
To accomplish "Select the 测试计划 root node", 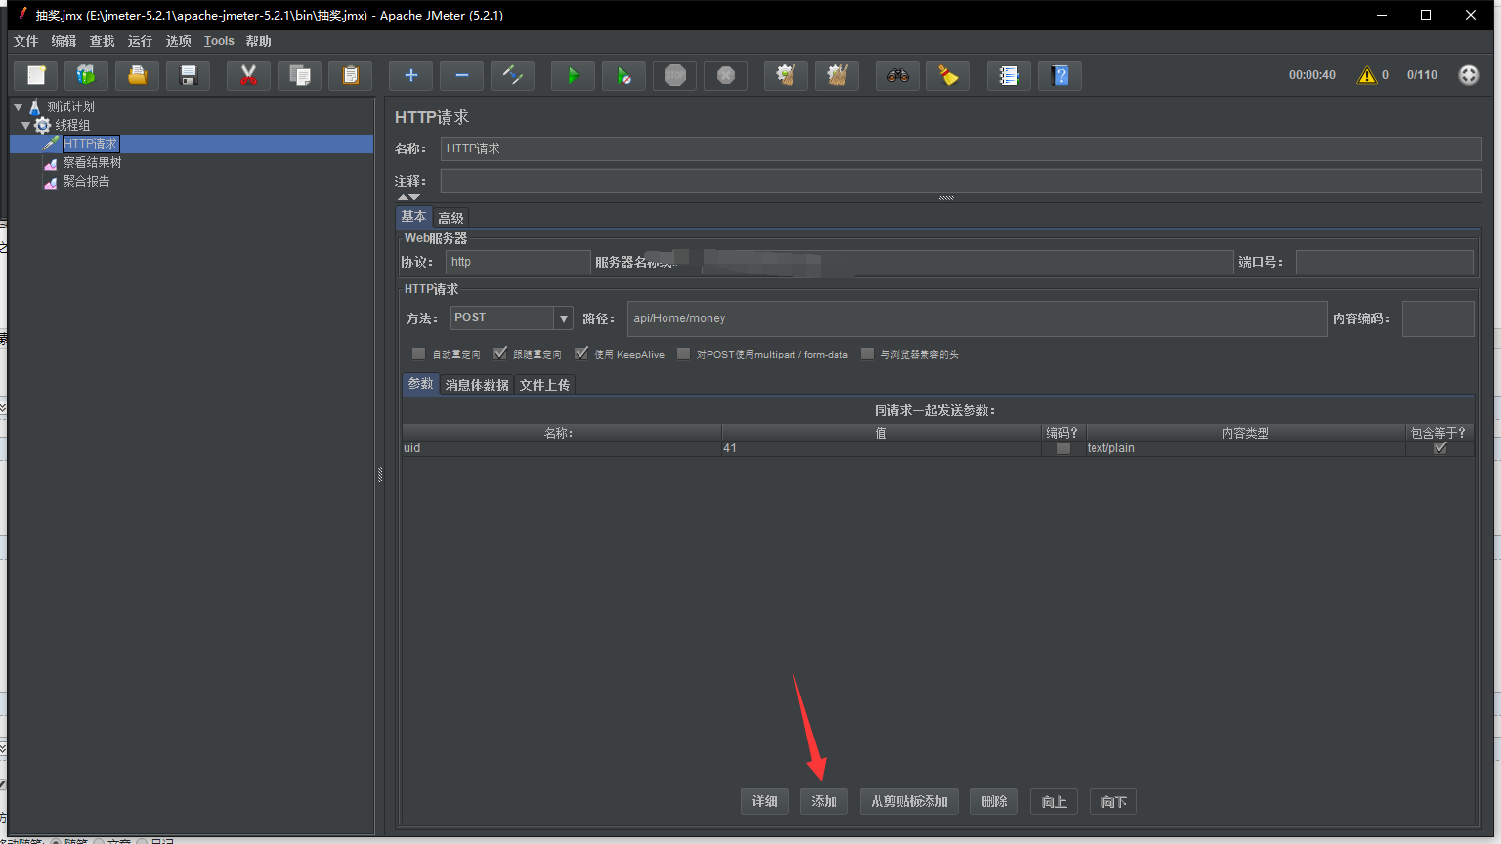I will click(70, 106).
